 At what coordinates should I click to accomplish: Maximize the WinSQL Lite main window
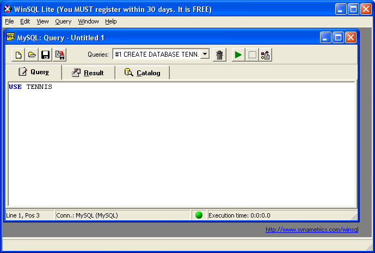click(x=353, y=9)
